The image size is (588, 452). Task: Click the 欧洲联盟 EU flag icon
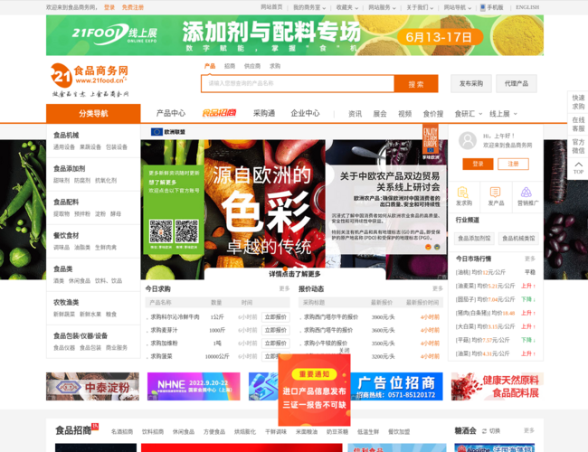click(156, 132)
